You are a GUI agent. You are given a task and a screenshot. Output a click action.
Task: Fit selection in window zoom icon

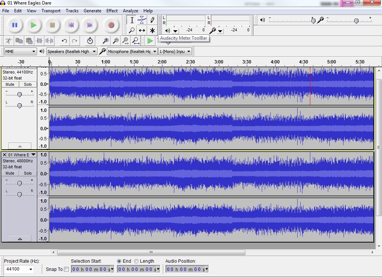click(126, 41)
